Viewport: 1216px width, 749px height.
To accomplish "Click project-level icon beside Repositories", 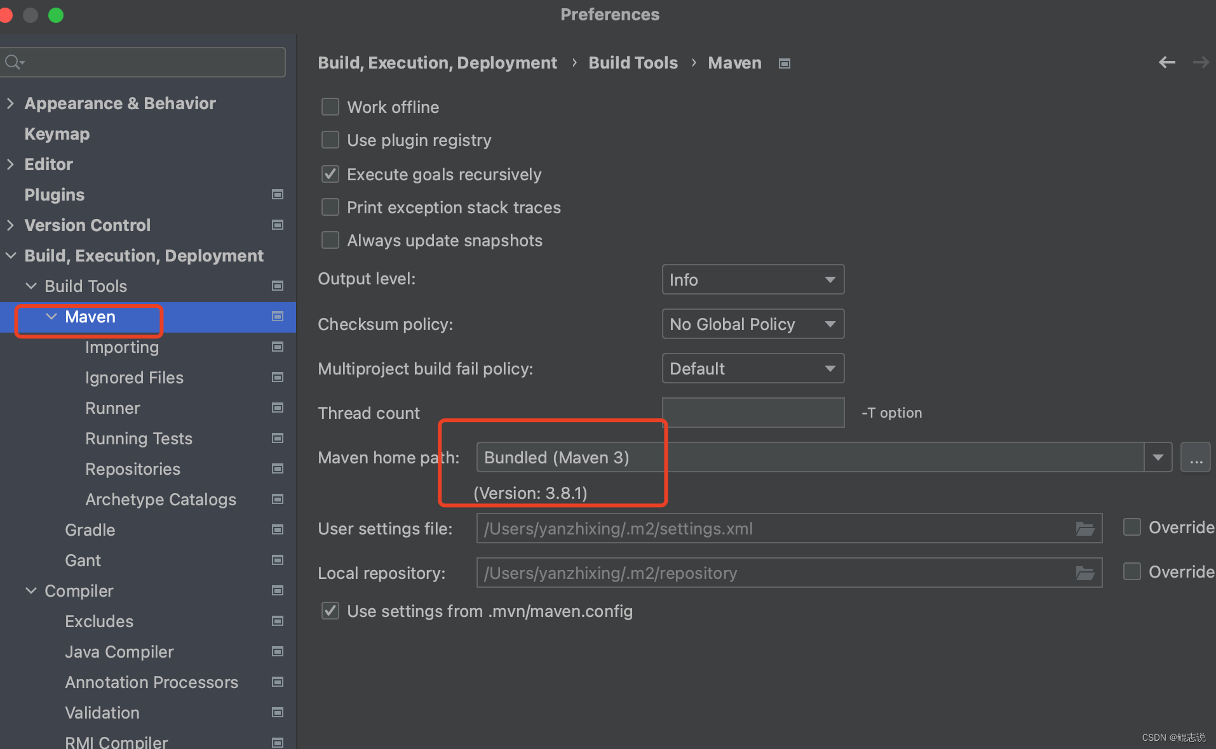I will (x=278, y=468).
